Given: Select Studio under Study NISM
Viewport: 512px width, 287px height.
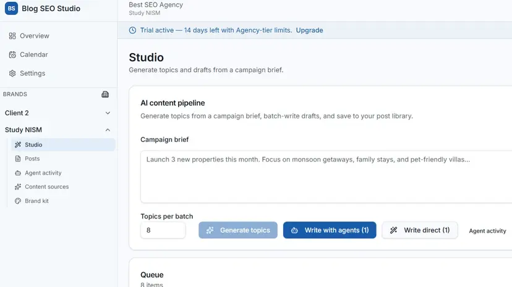Looking at the screenshot, I should point(63,144).
